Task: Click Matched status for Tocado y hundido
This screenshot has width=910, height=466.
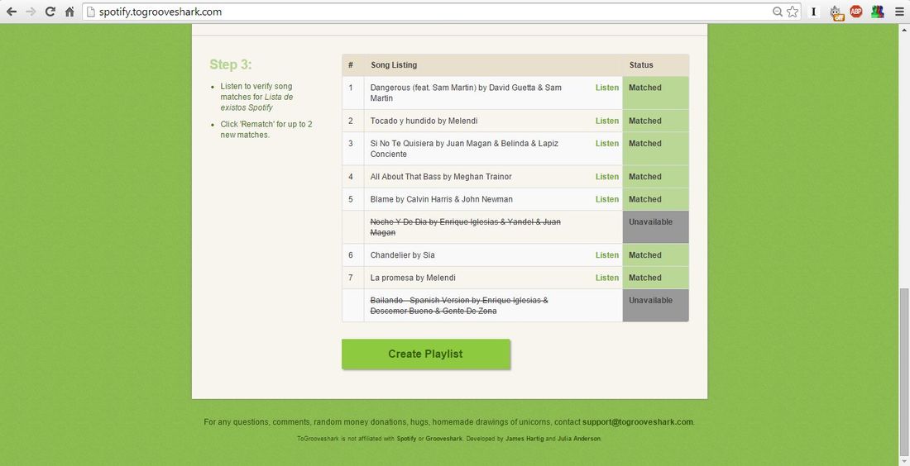Action: point(655,121)
